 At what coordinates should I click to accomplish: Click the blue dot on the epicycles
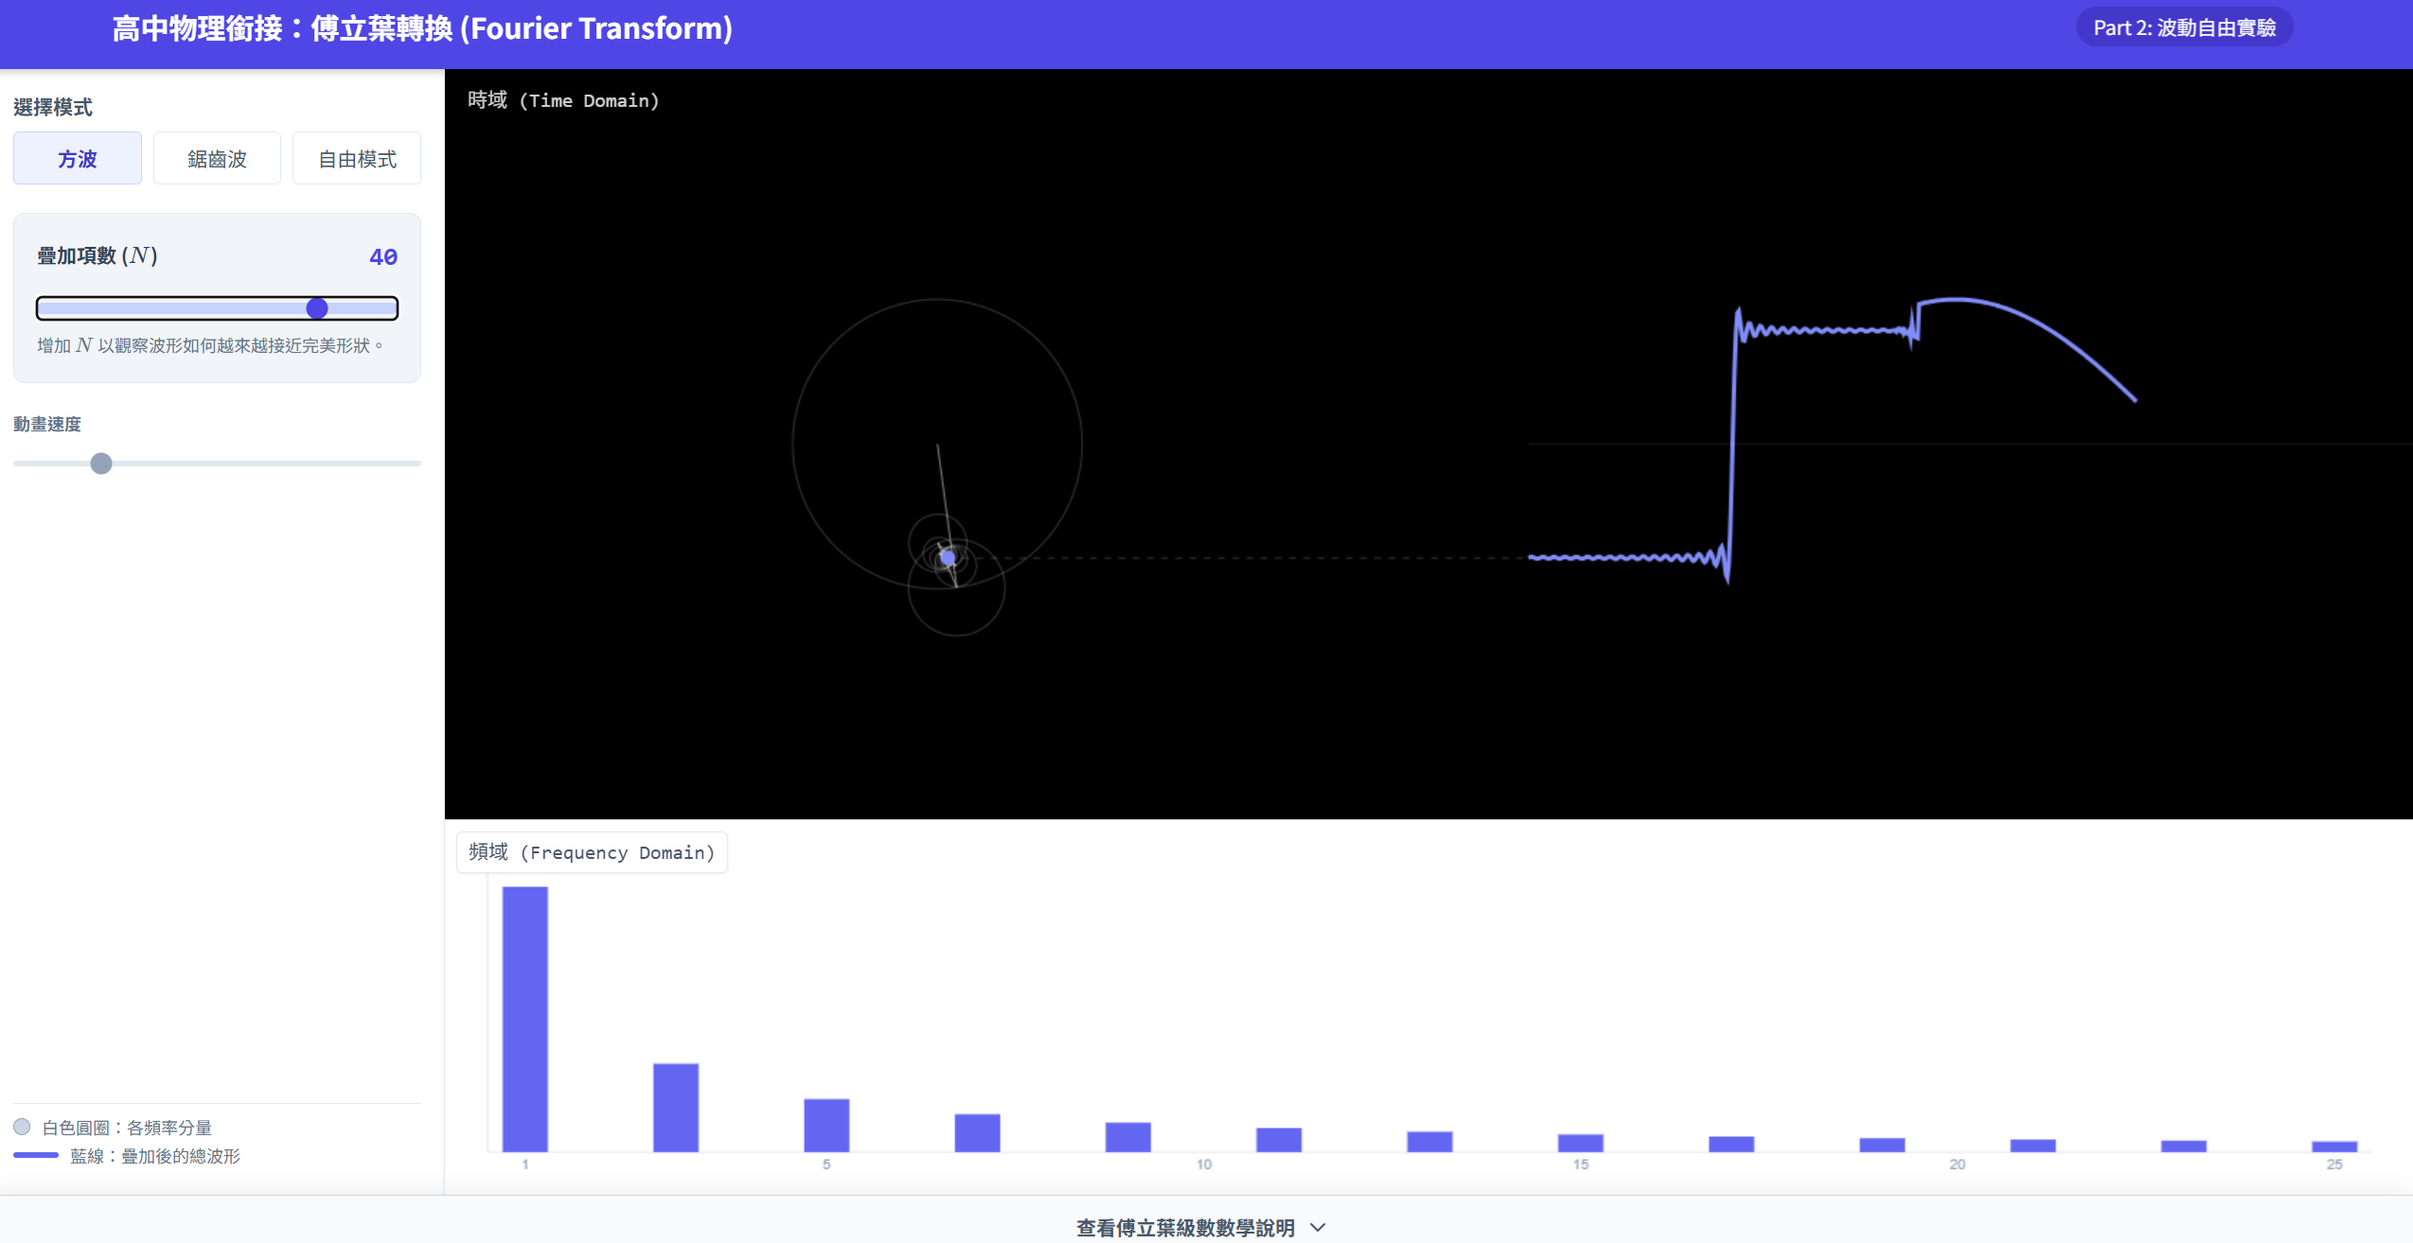[x=948, y=558]
